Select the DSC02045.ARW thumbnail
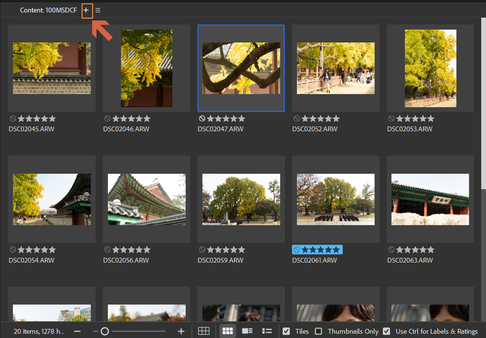The height and width of the screenshot is (338, 486). (x=52, y=68)
